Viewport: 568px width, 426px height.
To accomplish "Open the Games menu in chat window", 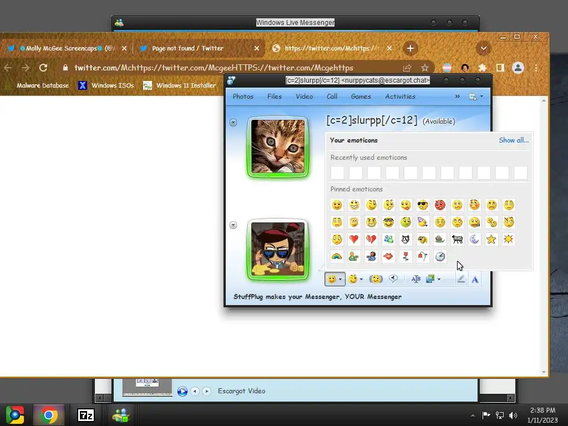I will pyautogui.click(x=361, y=97).
